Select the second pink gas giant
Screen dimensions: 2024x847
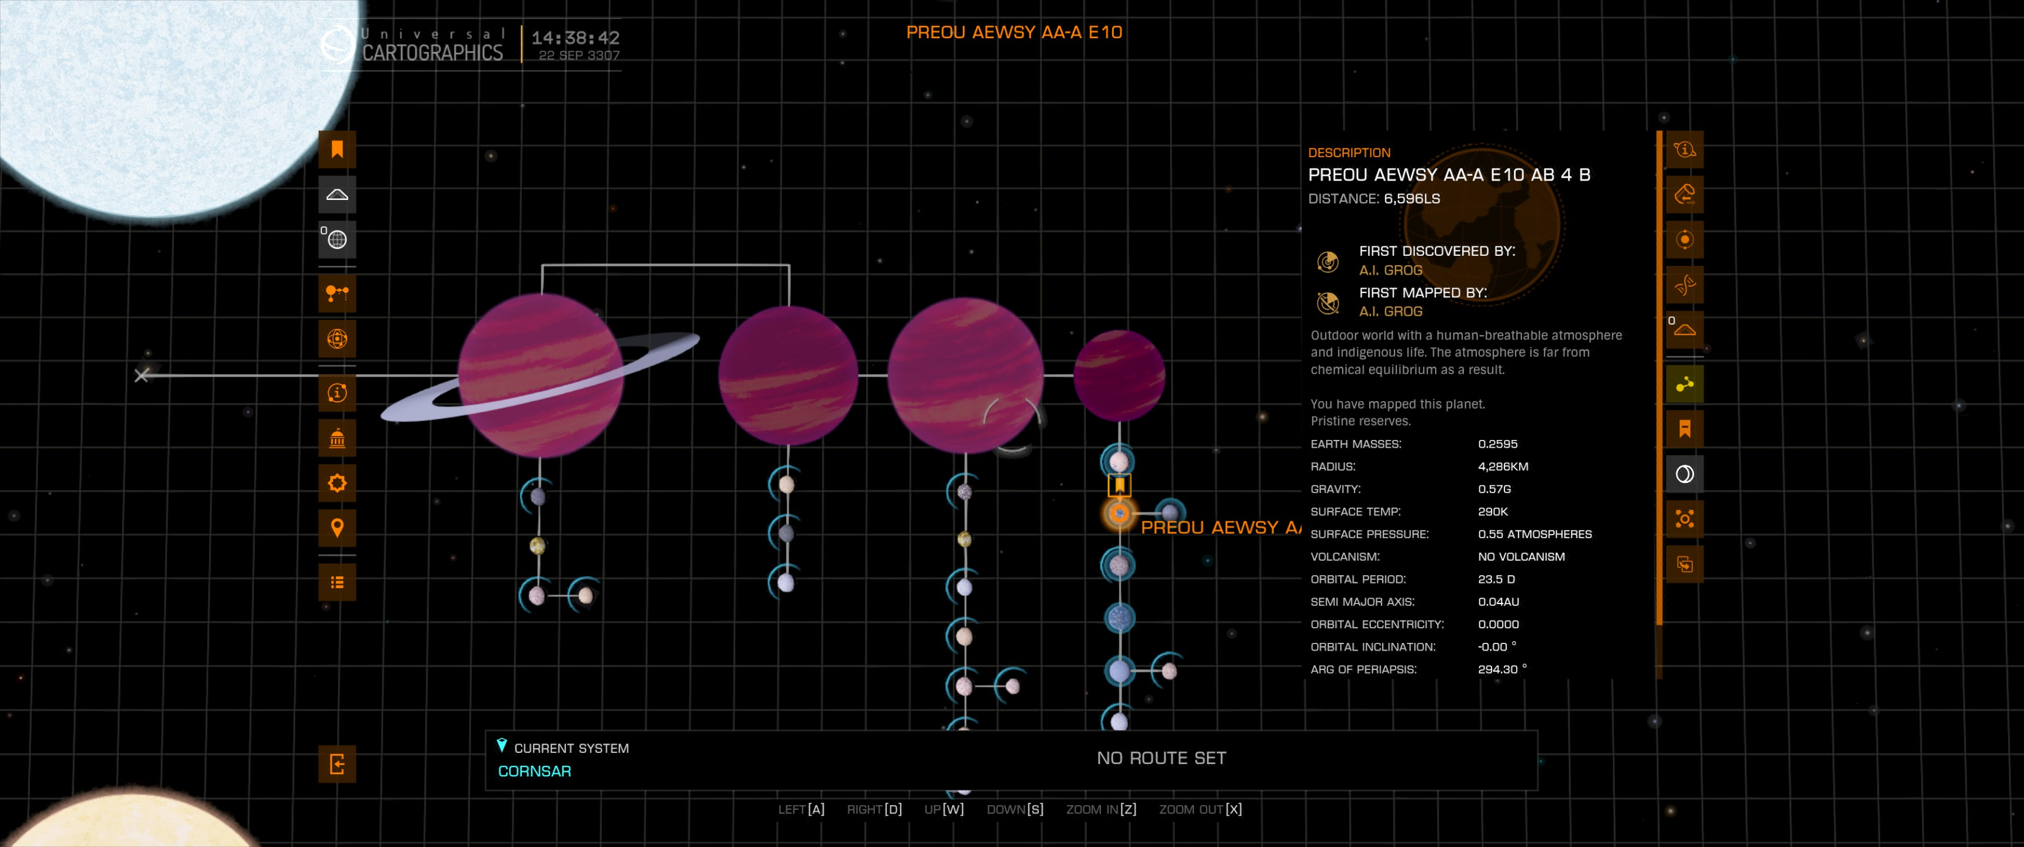[x=788, y=376]
